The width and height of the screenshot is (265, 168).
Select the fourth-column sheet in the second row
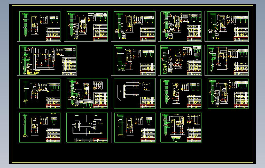click(180, 60)
